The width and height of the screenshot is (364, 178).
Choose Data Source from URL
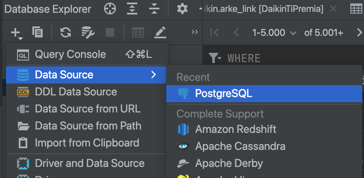[87, 109]
